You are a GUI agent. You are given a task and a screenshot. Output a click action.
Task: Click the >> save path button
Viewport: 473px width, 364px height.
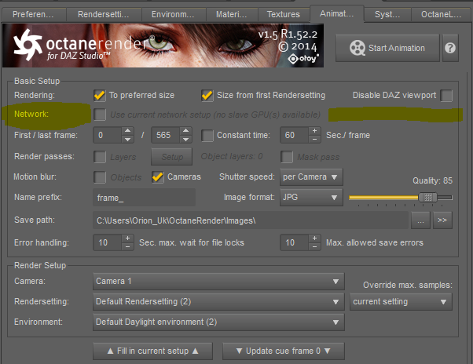coord(442,220)
